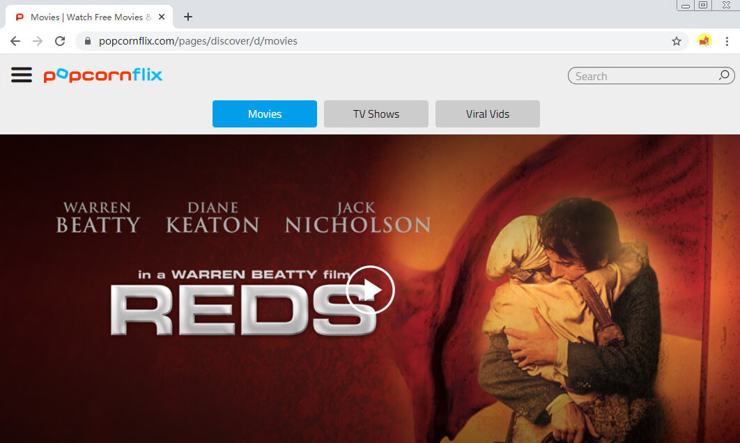
Task: Close the browser window
Action: 726,5
